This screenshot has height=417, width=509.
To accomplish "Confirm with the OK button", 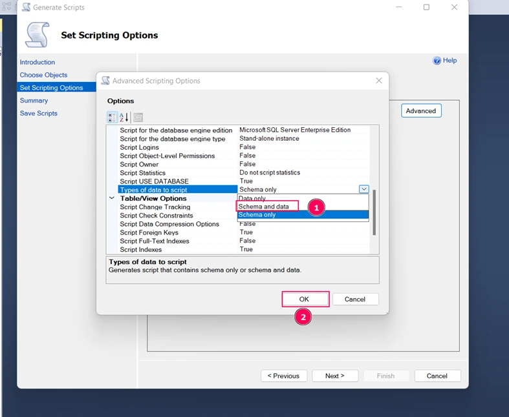I will pyautogui.click(x=304, y=299).
